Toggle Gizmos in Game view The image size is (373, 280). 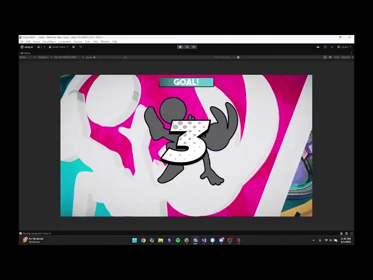[x=346, y=57]
